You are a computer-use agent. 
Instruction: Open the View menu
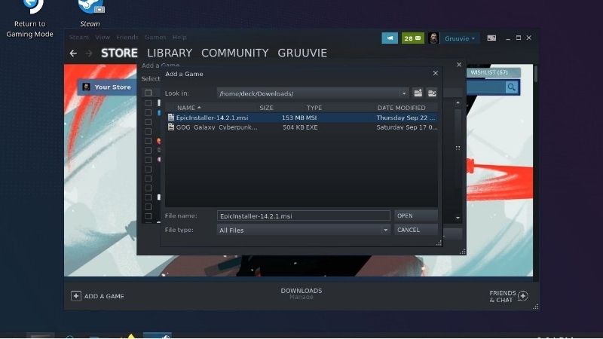point(103,37)
